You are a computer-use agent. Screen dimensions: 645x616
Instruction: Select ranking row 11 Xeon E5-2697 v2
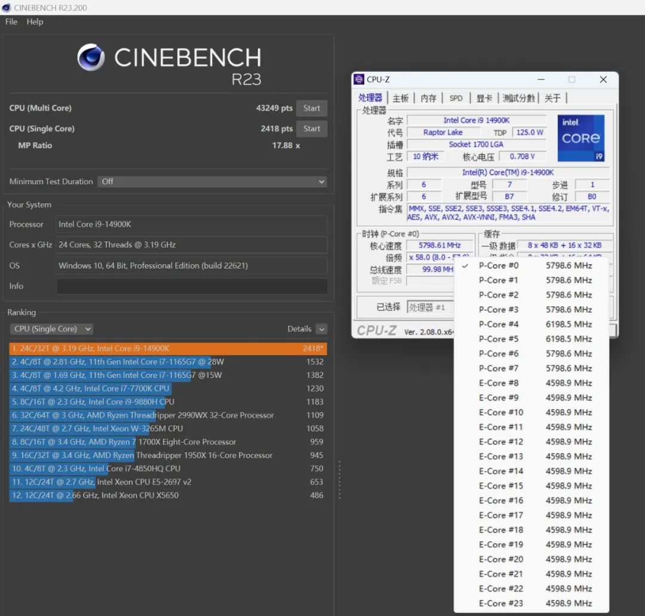click(168, 482)
